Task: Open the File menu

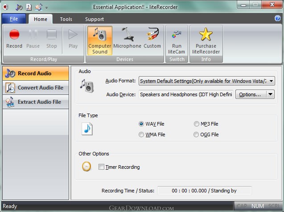Action: click(x=14, y=19)
